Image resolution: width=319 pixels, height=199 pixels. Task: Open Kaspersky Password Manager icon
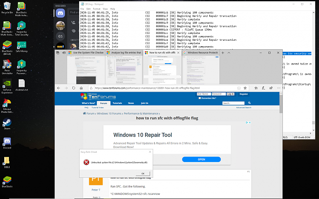[x=21, y=67]
